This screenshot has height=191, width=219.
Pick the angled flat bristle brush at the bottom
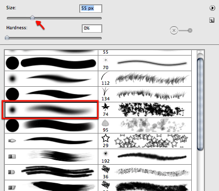click(x=51, y=186)
